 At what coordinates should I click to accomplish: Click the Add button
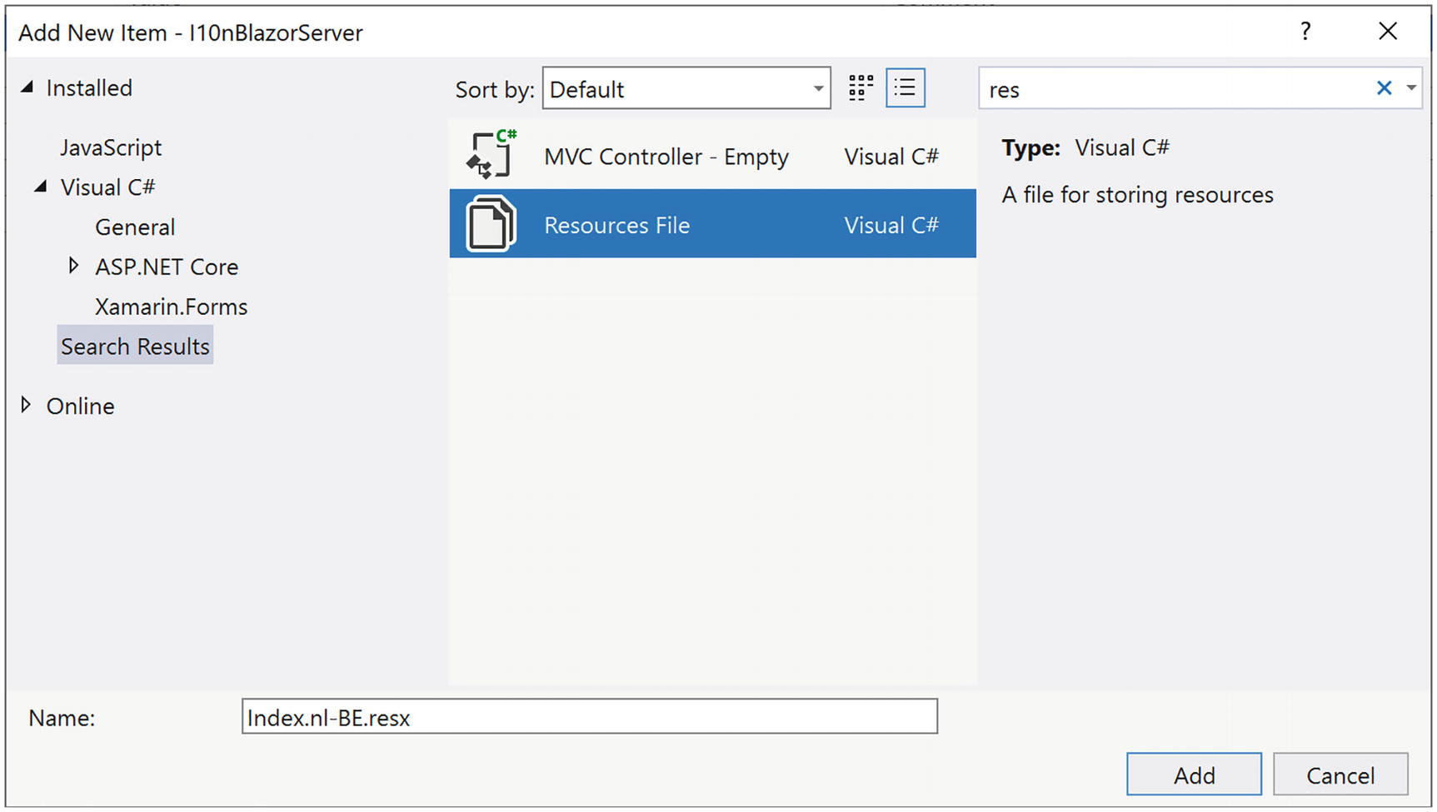pyautogui.click(x=1193, y=775)
